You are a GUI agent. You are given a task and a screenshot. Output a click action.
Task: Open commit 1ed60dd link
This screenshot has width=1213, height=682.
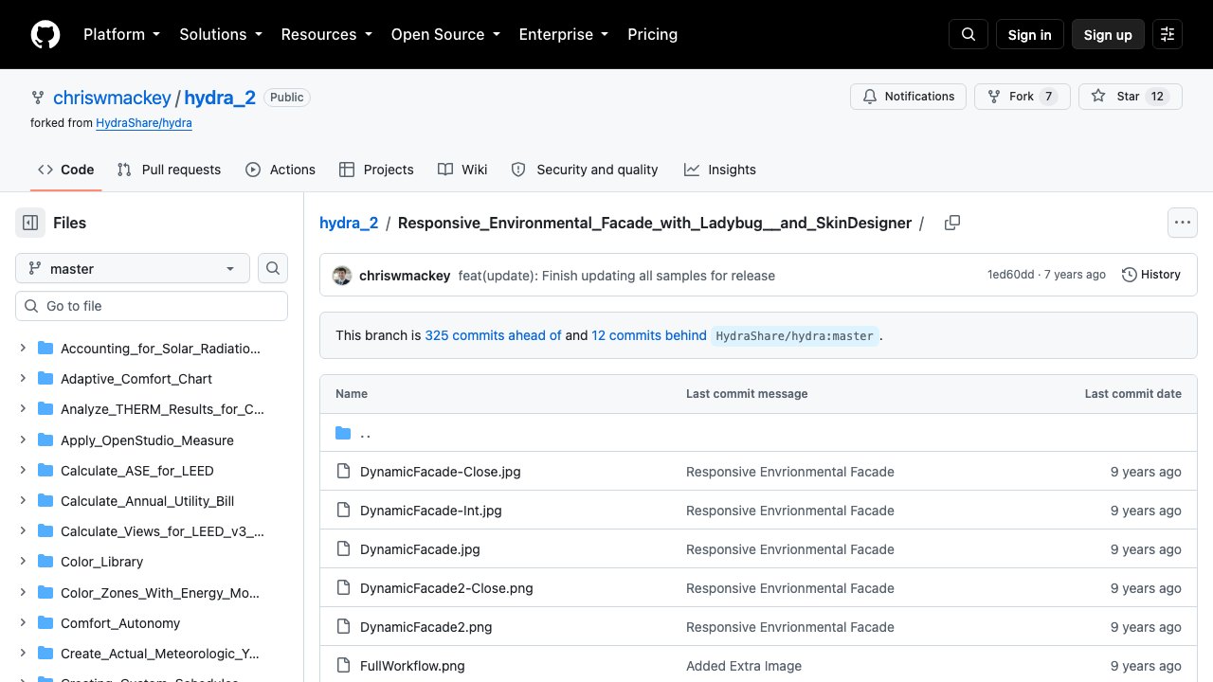coord(1010,275)
